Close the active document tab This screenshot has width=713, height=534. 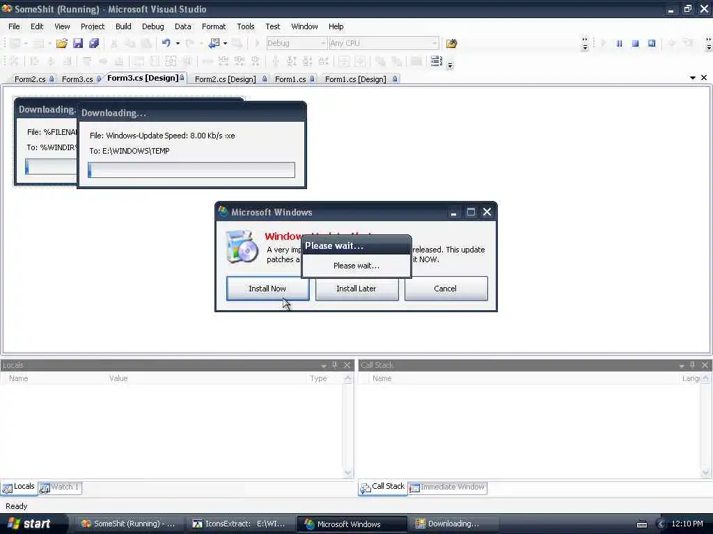[x=704, y=78]
